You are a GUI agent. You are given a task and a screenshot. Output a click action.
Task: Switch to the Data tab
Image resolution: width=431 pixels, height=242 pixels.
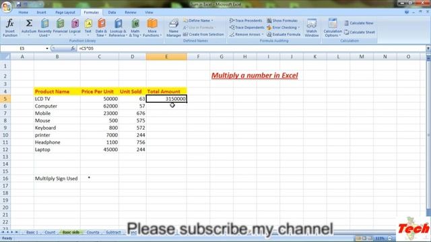click(x=112, y=12)
